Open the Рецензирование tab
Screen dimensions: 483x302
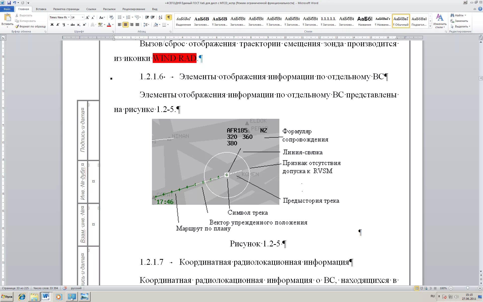click(x=134, y=9)
